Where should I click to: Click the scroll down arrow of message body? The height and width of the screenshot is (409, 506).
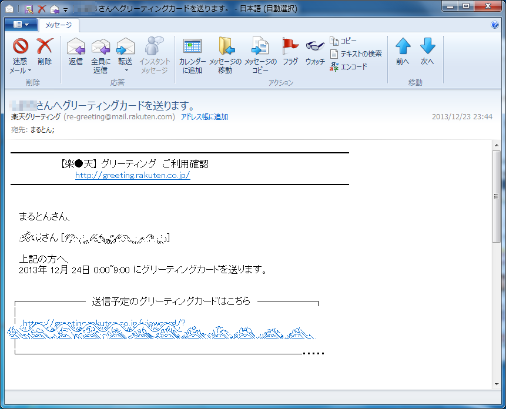point(497,384)
